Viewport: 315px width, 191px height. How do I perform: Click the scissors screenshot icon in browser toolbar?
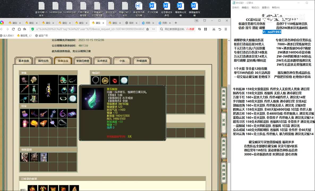tap(214, 29)
